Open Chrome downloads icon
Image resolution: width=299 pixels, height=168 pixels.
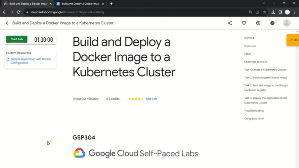click(x=273, y=12)
